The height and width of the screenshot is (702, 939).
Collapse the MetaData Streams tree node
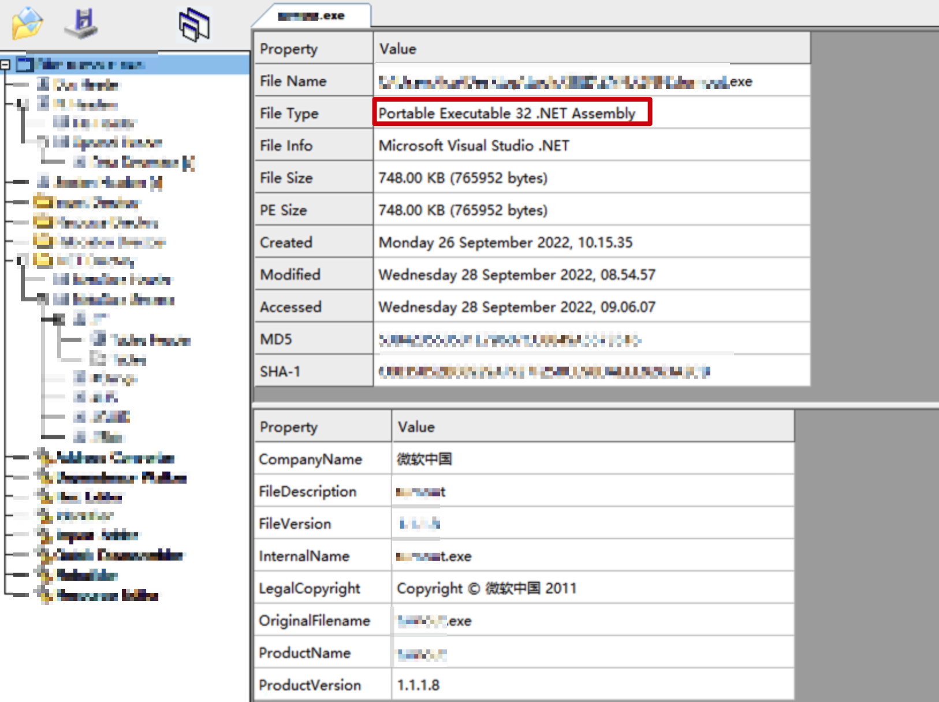[42, 299]
